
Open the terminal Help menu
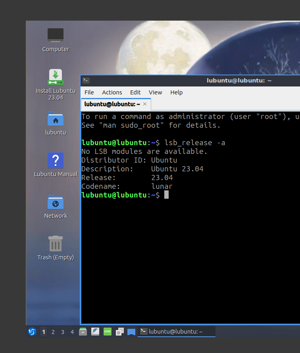coord(176,92)
